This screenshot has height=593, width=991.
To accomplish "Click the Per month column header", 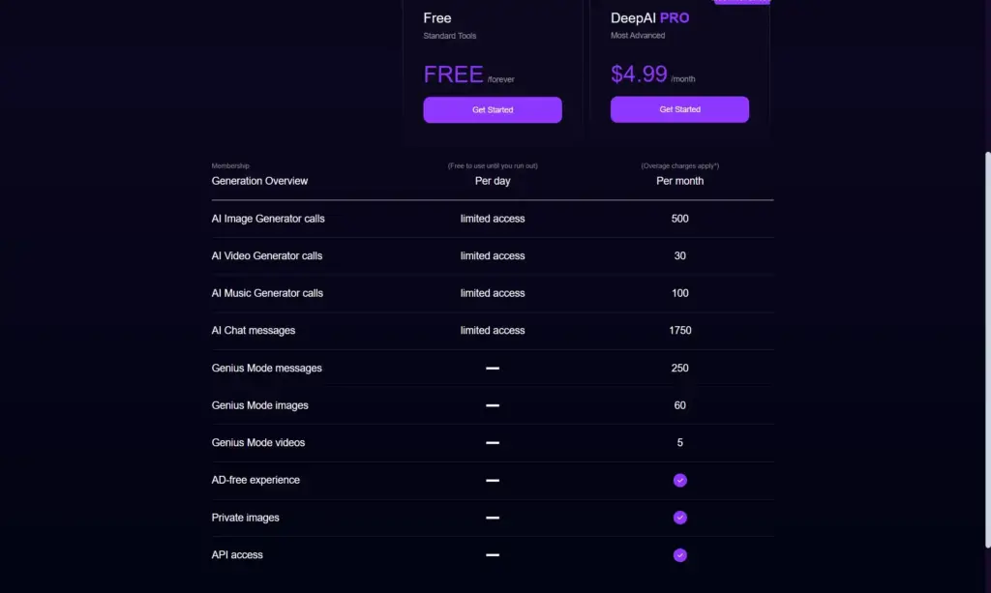I will click(x=679, y=181).
